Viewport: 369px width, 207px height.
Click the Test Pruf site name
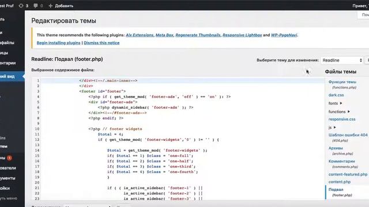(6, 6)
